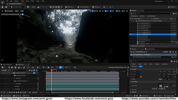Open the cinematics clapperboard menu in toolbar
The width and height of the screenshot is (178, 100).
click(39, 7)
